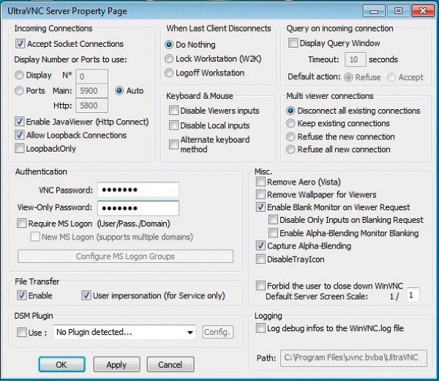Screen dimensions: 439x381
Task: Enable Display Query Window checkbox
Action: (293, 43)
